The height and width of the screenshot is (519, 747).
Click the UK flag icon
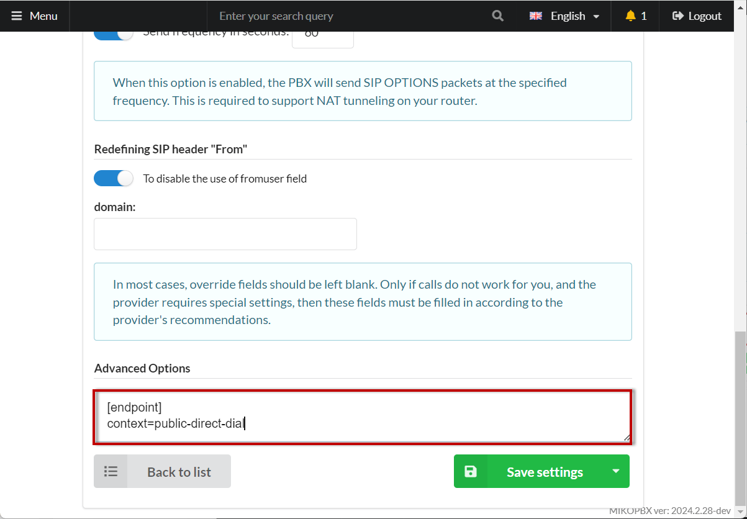tap(536, 16)
